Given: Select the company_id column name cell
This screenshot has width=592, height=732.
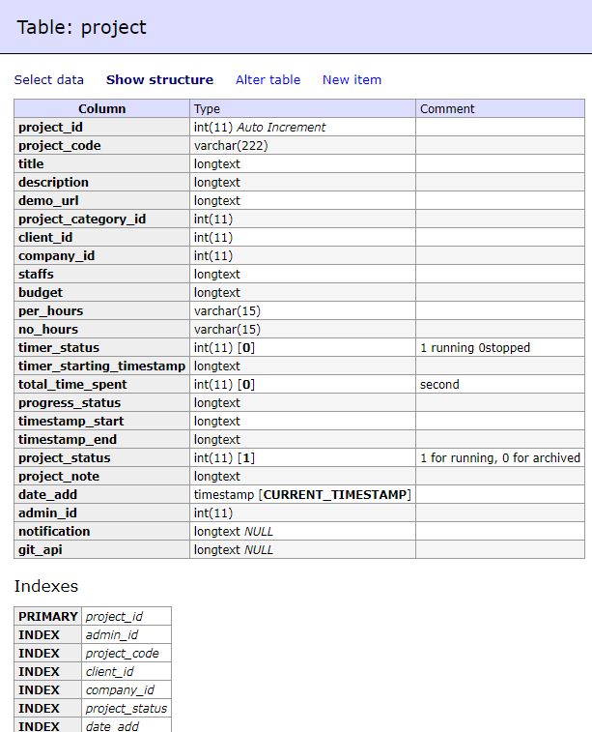Looking at the screenshot, I should (102, 256).
